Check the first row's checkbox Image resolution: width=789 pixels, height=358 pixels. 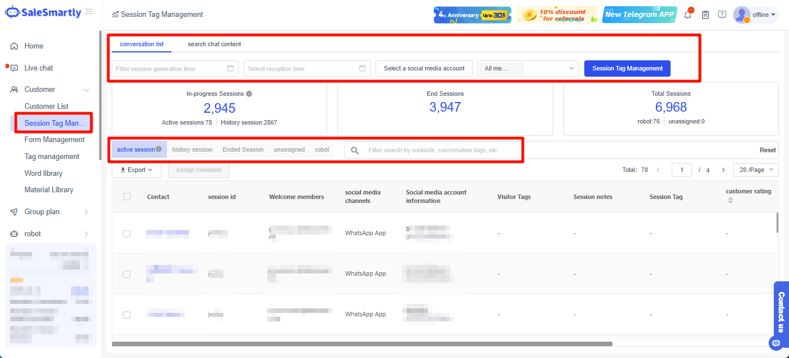click(x=127, y=233)
